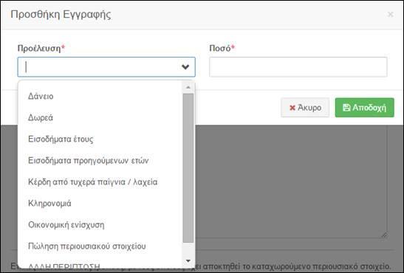
Task: Click the textarea resize handle behind the dialog
Action: pos(384,235)
